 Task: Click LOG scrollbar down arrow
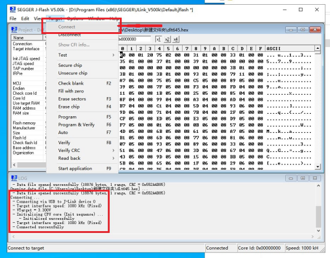pyautogui.click(x=319, y=231)
